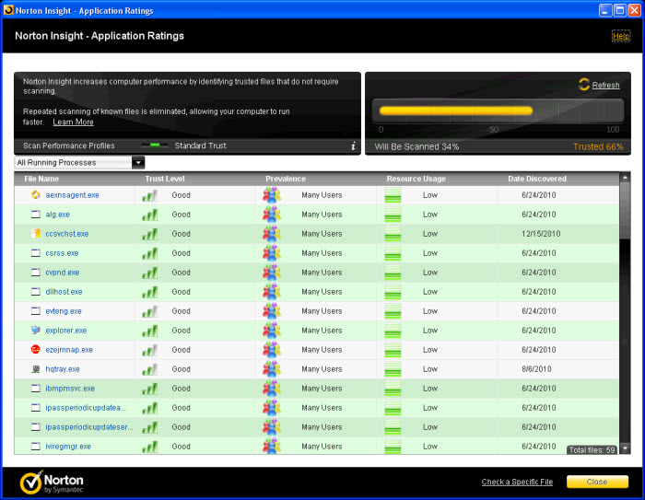Viewport: 645px width, 500px height.
Task: Click the Refresh link
Action: coord(605,85)
